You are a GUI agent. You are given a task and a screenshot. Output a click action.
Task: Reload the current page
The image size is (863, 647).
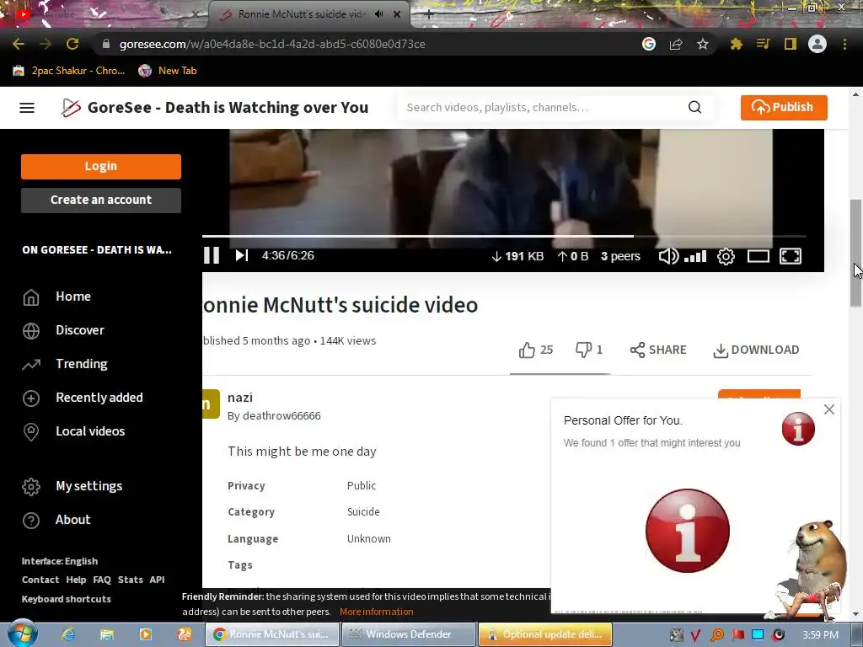coord(72,44)
